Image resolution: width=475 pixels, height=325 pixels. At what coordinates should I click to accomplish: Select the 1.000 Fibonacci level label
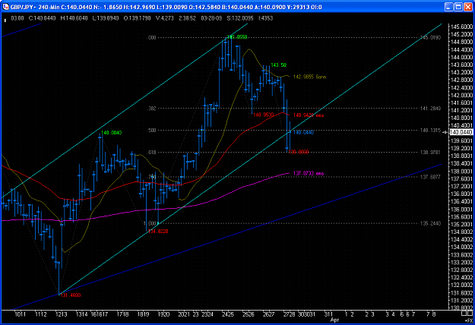pos(150,223)
